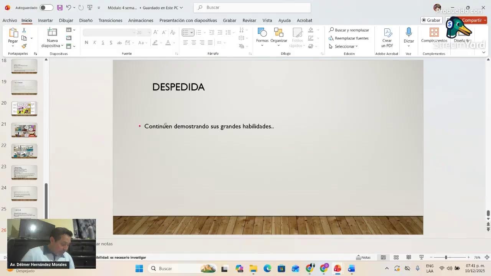Click the zoom slider handle
The image size is (491, 276).
click(x=446, y=257)
